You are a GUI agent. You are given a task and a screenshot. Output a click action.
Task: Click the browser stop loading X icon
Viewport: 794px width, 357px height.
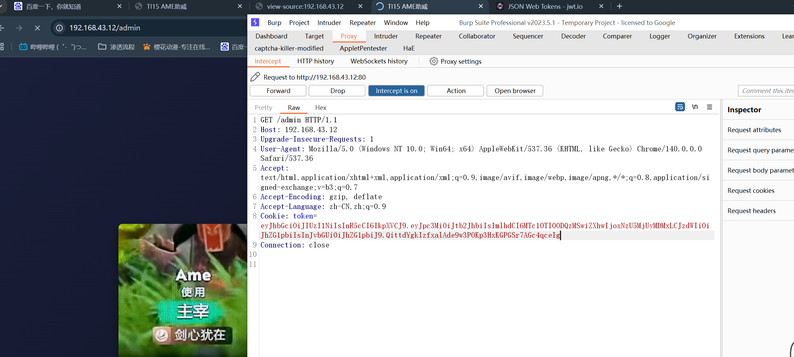37,28
